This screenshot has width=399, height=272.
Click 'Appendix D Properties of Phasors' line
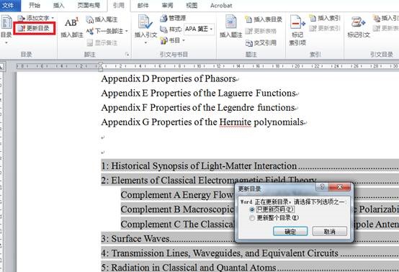coord(169,79)
